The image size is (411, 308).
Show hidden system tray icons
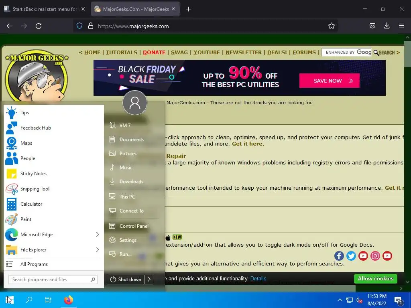click(340, 300)
